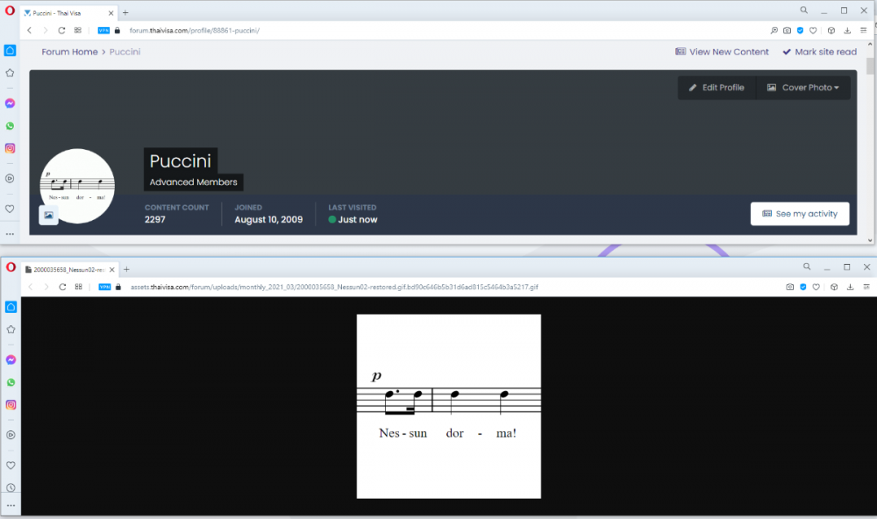Click the Puccini profile avatar
Viewport: 877px width, 519px height.
click(77, 186)
